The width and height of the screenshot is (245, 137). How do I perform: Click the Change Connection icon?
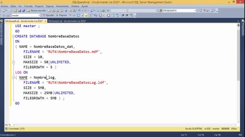[8, 15]
